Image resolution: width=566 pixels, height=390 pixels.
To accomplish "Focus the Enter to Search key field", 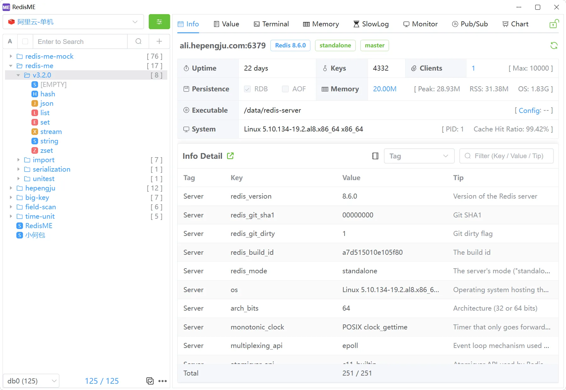I will point(80,41).
